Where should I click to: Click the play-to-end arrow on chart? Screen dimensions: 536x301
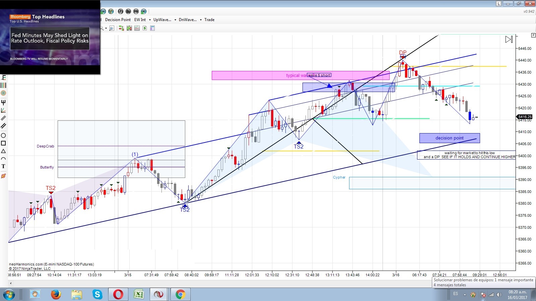[x=509, y=39]
